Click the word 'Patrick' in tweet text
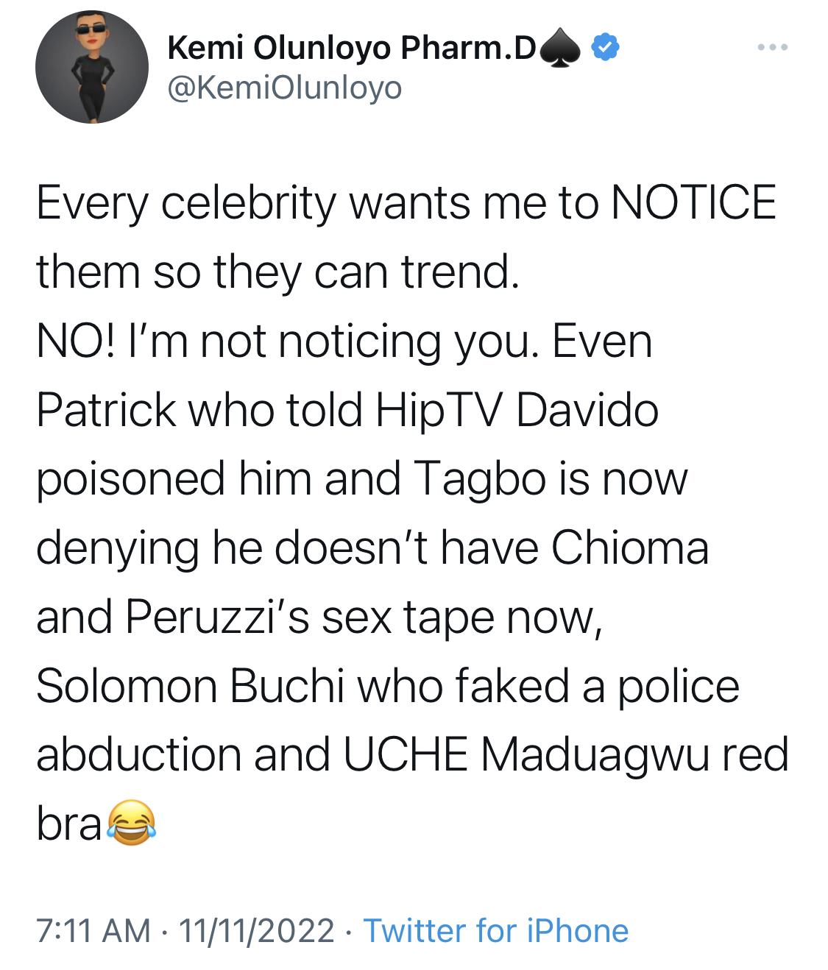Screen dimensions: 828x970 [106, 410]
